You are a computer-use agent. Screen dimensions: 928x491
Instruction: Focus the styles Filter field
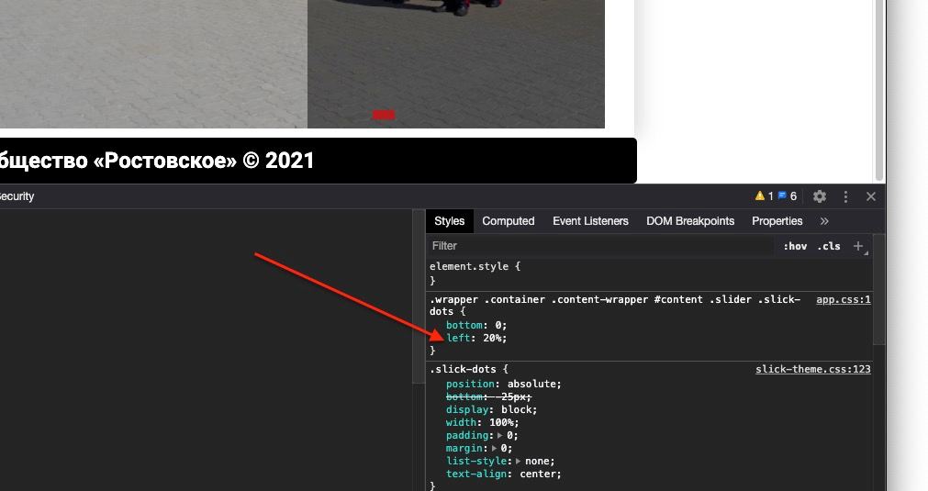click(600, 246)
